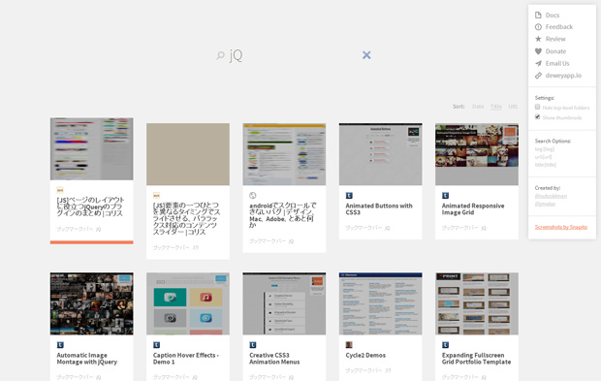Screen dimensions: 601x381
Task: Click the Email Us paper plane icon
Action: point(538,63)
